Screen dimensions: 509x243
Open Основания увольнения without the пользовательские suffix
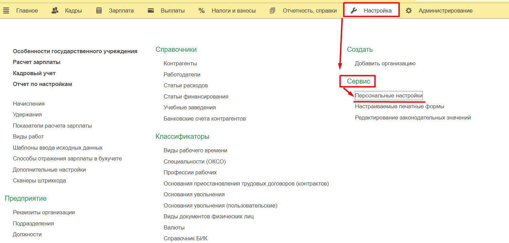click(194, 194)
